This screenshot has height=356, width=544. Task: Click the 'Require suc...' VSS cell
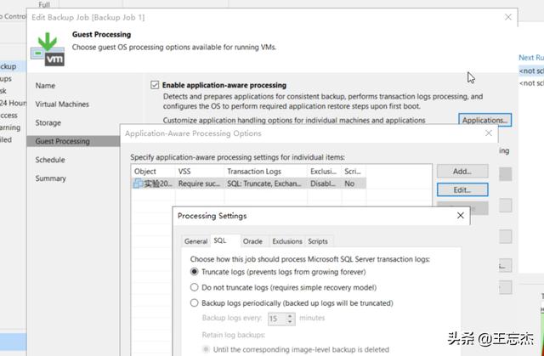pos(200,184)
